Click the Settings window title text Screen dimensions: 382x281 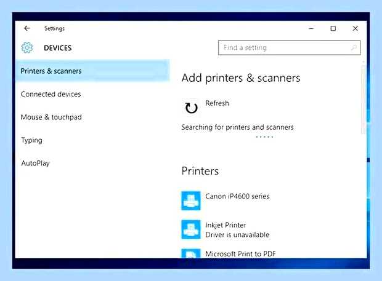tap(54, 28)
